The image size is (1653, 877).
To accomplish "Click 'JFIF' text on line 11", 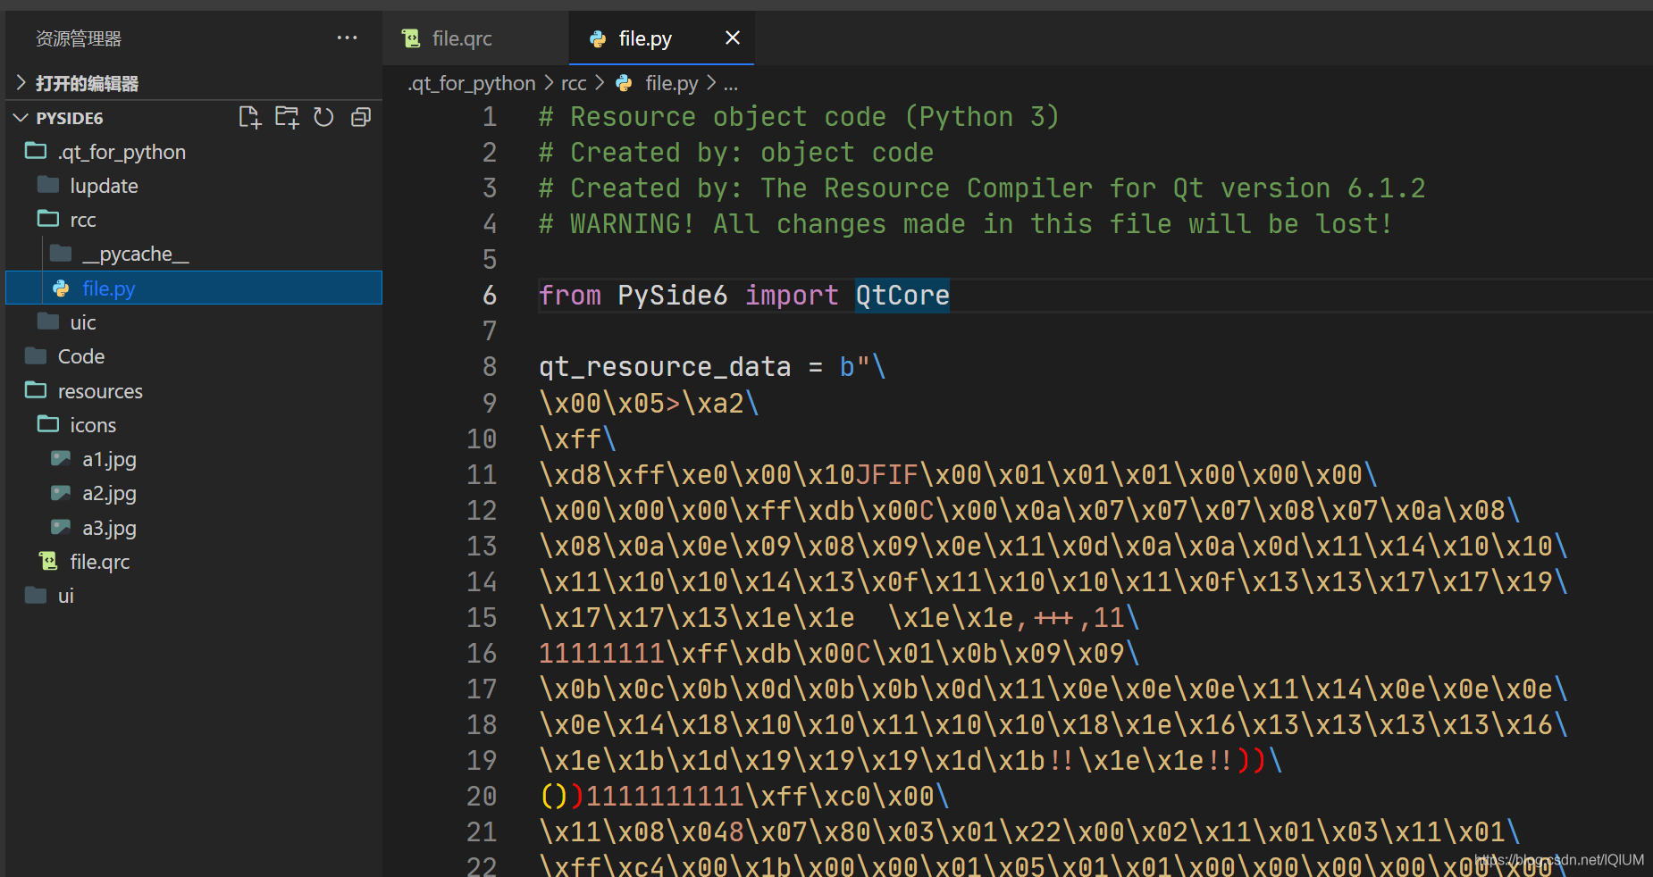I will coord(886,474).
